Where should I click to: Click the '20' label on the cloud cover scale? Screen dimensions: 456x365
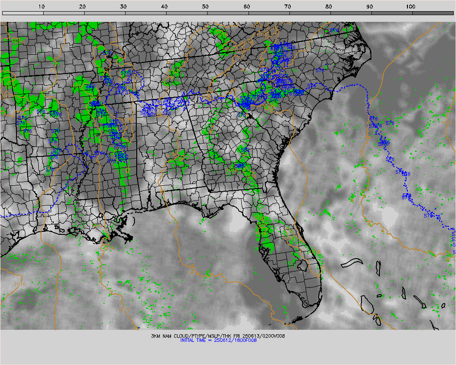point(82,7)
